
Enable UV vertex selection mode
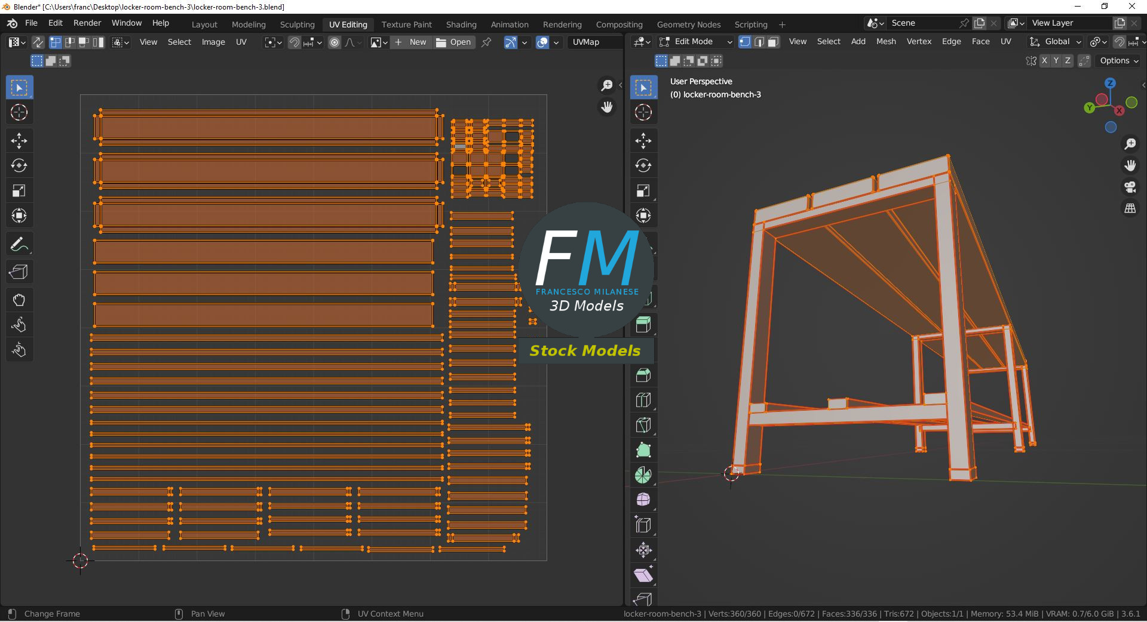pos(56,42)
